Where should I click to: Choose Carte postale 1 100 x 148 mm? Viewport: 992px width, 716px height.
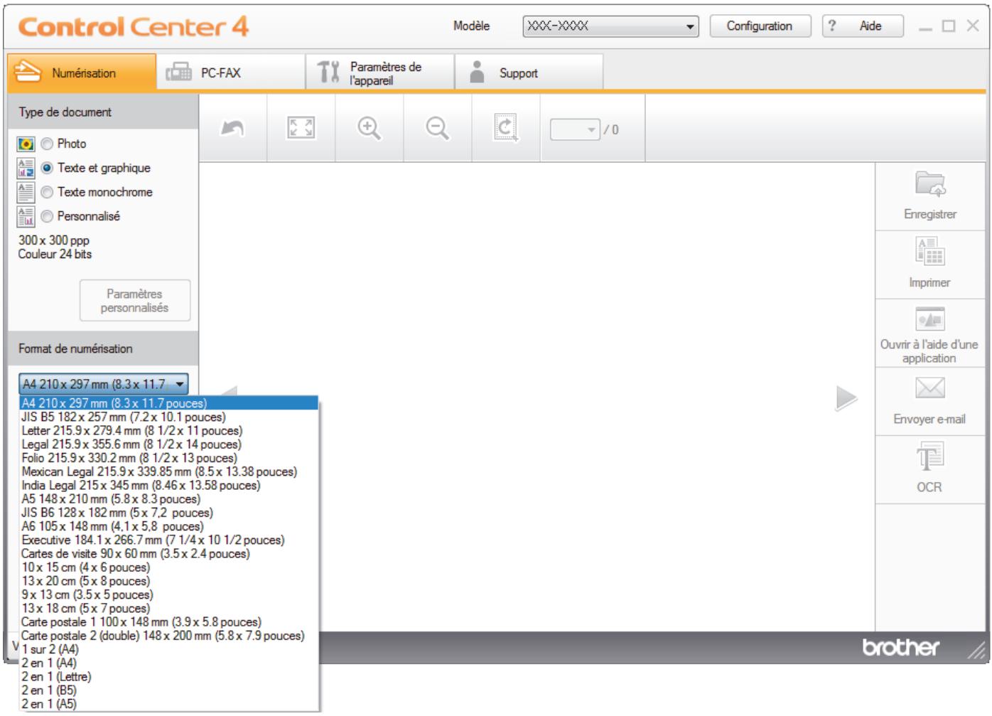pyautogui.click(x=169, y=621)
